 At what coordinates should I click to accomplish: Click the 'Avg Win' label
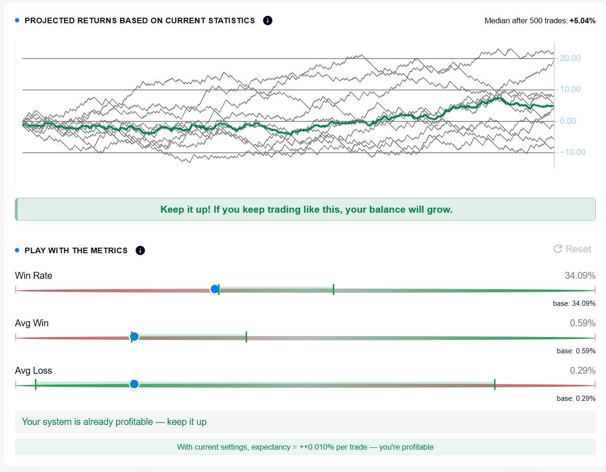[32, 323]
